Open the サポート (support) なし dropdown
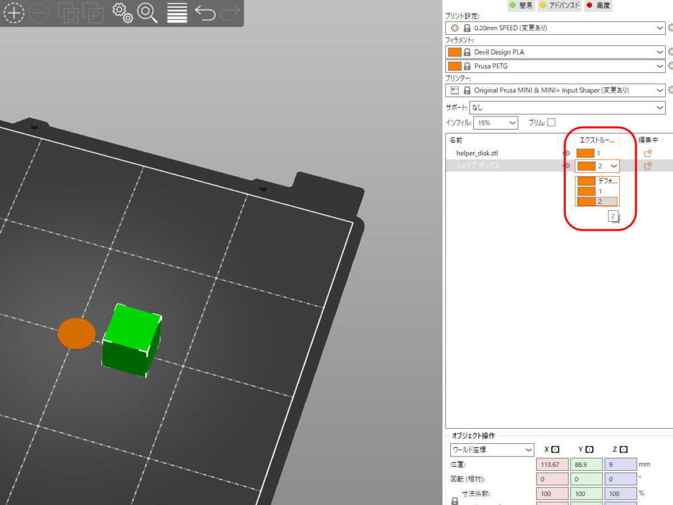This screenshot has height=505, width=673. (x=567, y=107)
